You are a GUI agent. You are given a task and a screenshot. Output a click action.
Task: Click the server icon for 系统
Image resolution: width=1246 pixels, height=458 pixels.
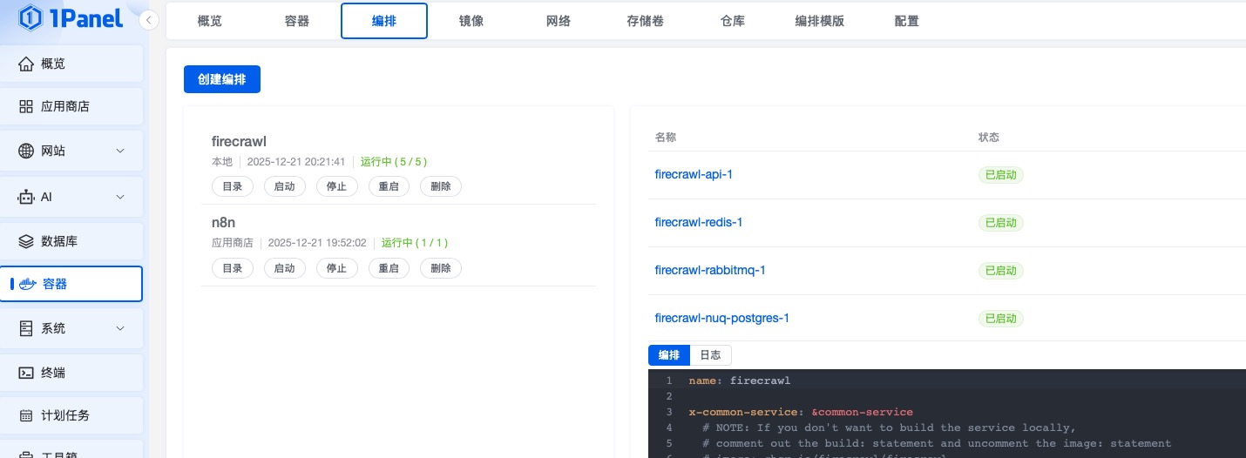point(26,328)
